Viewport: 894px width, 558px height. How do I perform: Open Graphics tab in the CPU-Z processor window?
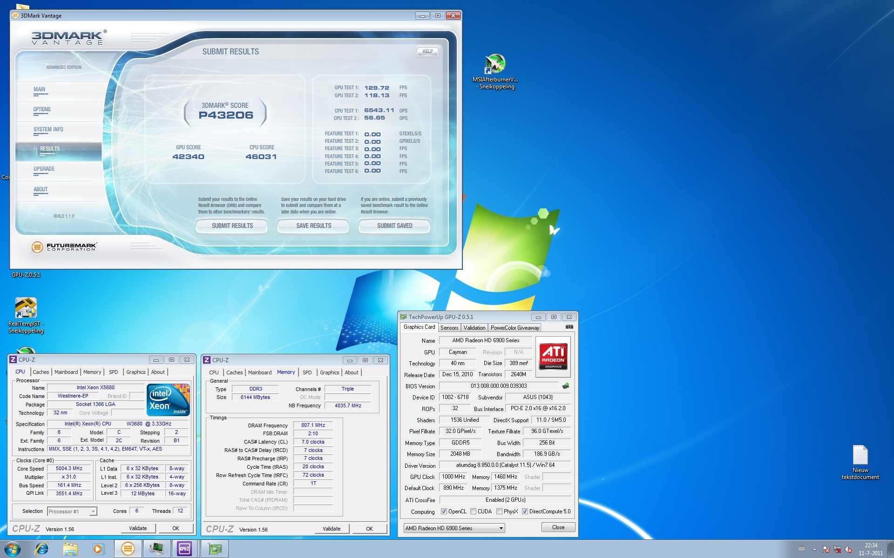[136, 372]
